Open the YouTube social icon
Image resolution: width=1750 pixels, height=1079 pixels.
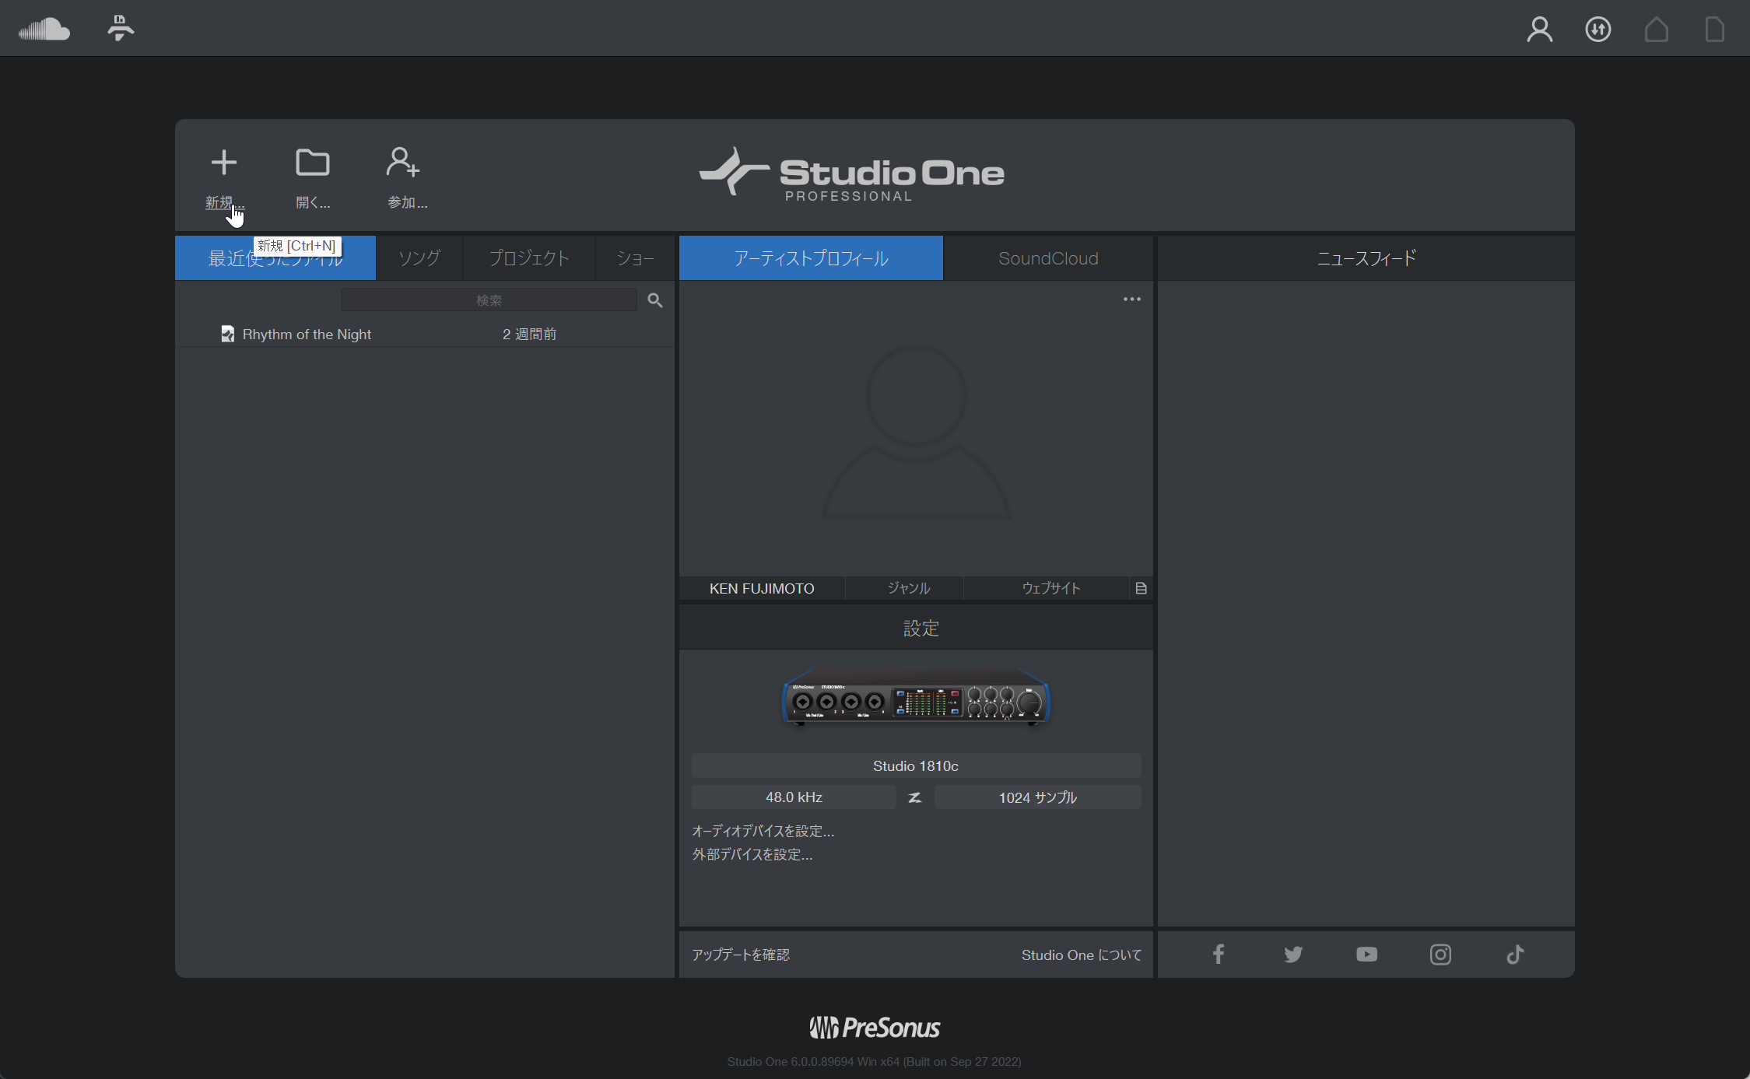(1366, 955)
